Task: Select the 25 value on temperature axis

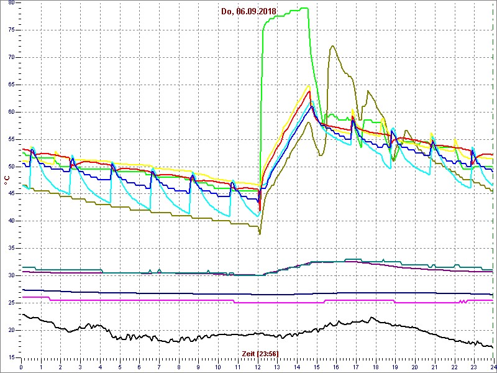Action: pyautogui.click(x=11, y=303)
